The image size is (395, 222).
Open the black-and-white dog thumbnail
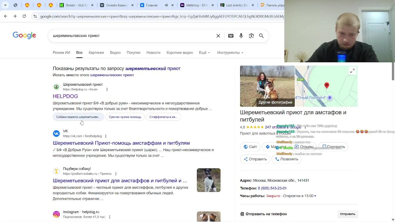[209, 180]
